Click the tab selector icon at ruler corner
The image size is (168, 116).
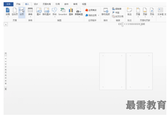(6, 24)
